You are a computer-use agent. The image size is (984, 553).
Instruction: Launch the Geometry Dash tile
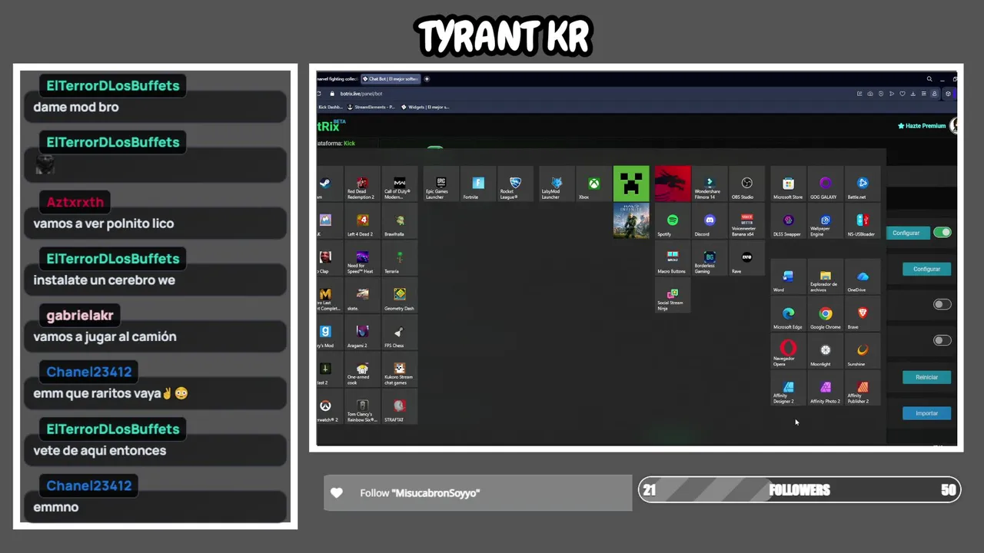[x=399, y=296]
